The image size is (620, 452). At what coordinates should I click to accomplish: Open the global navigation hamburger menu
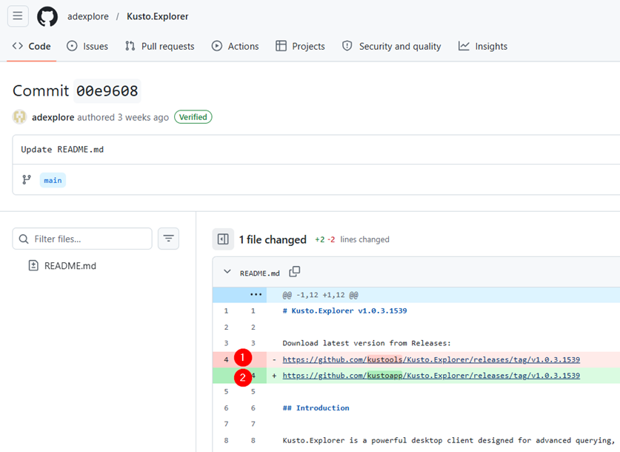[x=17, y=16]
